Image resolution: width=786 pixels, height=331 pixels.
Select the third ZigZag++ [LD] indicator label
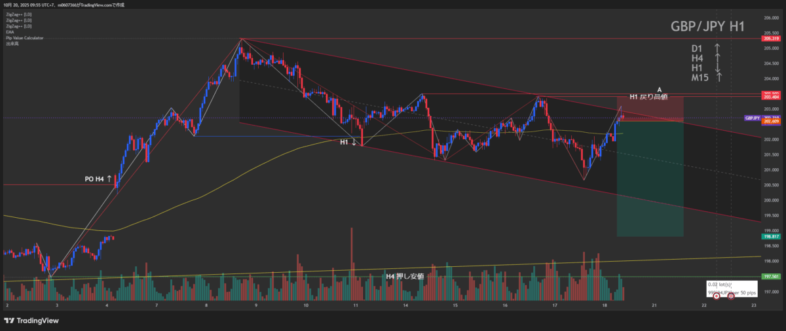click(15, 26)
